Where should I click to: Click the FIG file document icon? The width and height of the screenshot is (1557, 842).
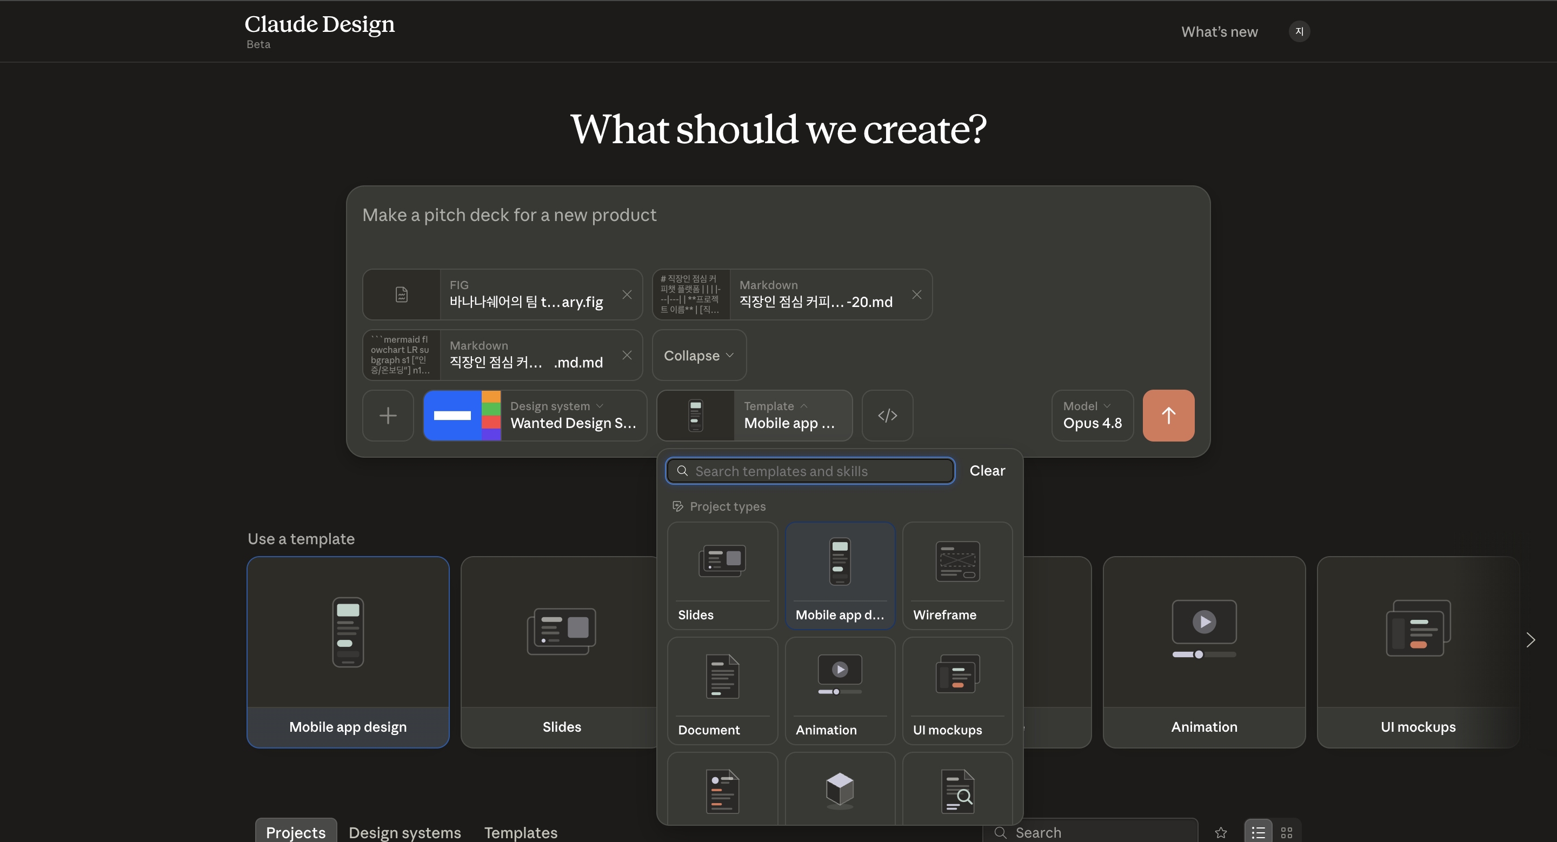pos(401,295)
